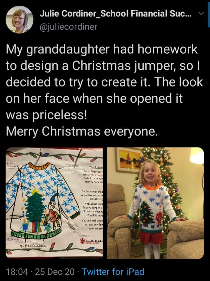Select the tweet text about Christmas jumper
The image size is (210, 281).
(x=104, y=90)
